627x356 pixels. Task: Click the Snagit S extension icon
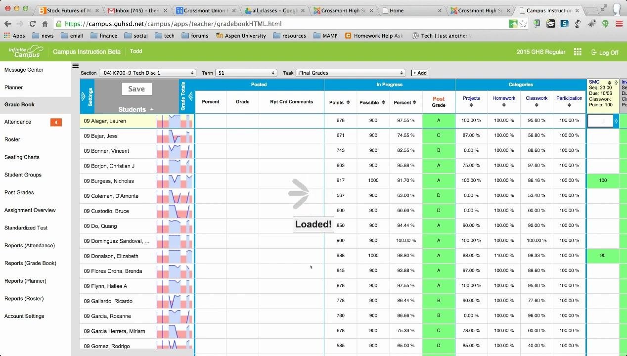point(564,24)
